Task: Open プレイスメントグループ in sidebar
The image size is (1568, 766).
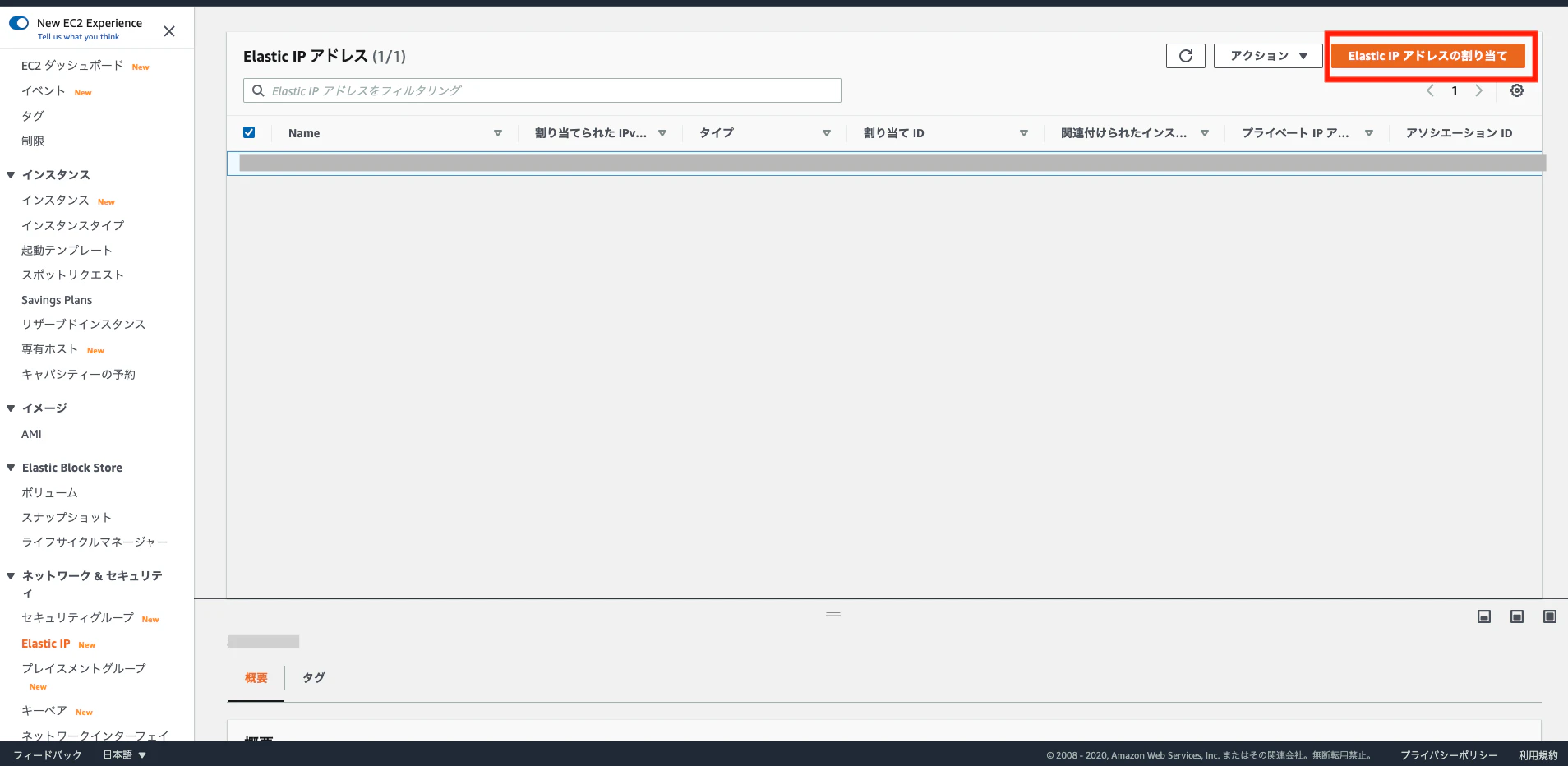Action: click(x=84, y=669)
